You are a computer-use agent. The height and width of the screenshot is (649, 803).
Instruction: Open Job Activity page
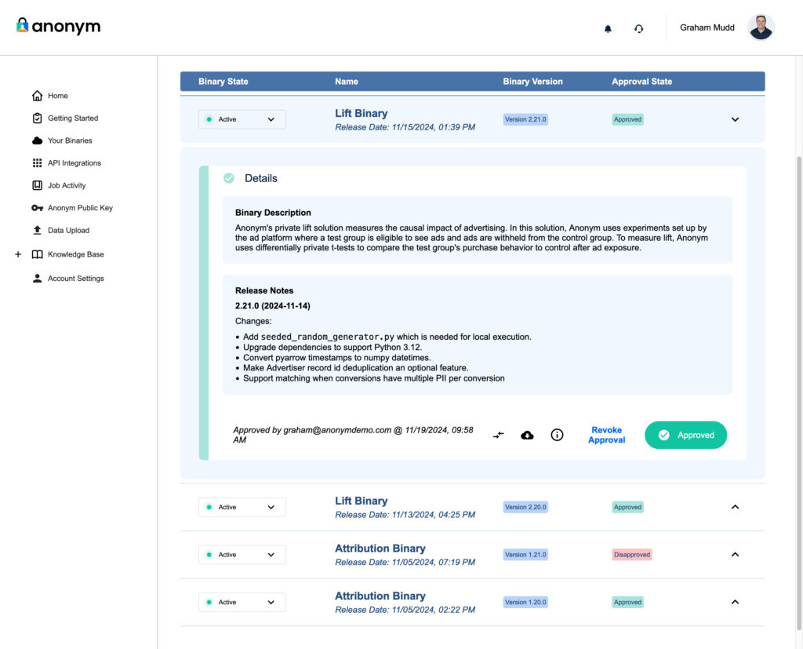coord(67,185)
